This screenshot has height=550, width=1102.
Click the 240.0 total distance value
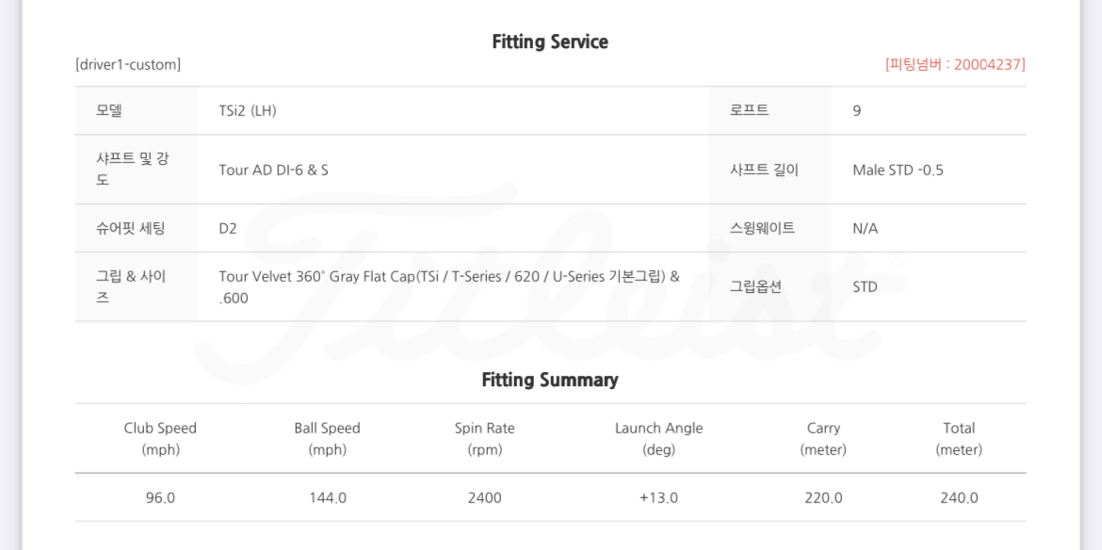click(959, 498)
